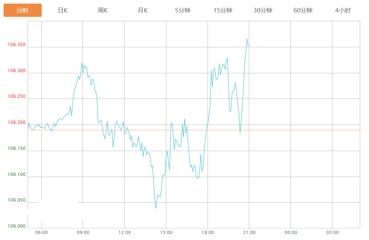Click the 18:00 time axis label
The width and height of the screenshot is (369, 240).
208,233
